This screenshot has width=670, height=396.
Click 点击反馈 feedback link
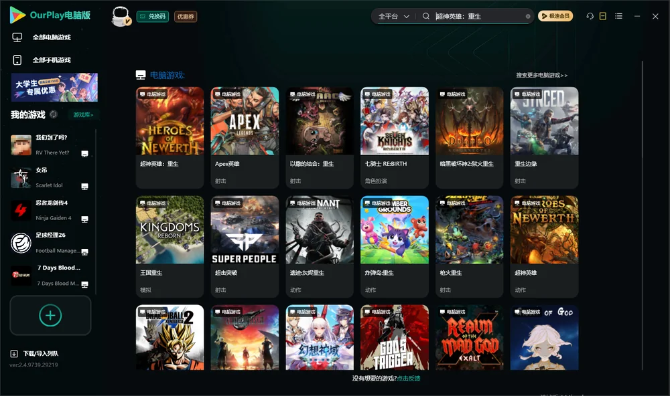[409, 378]
